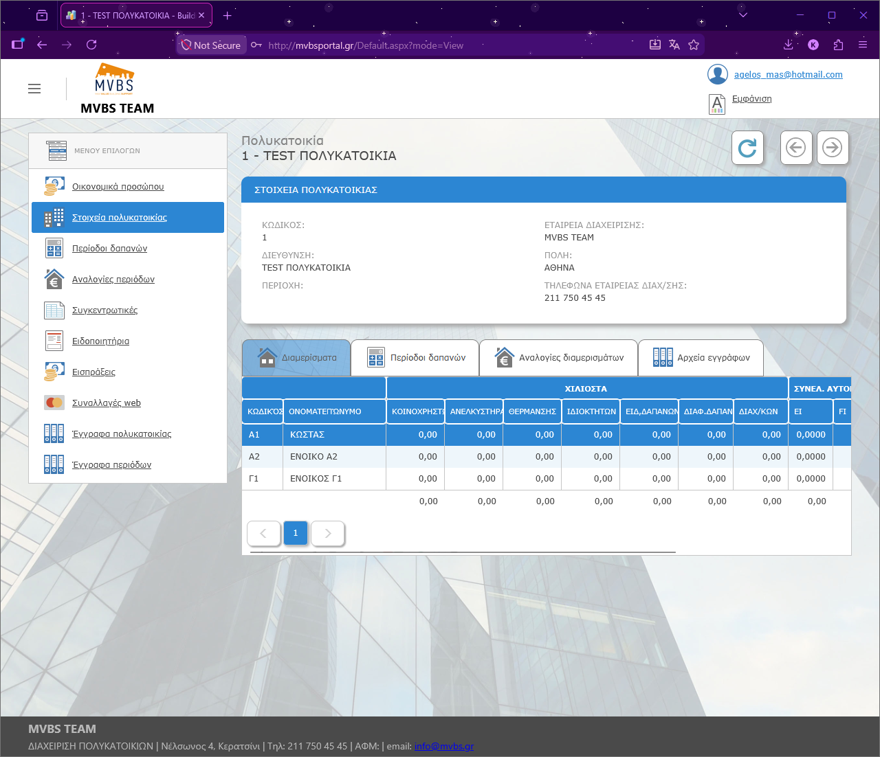Click the user profile avatar icon
The image size is (880, 757).
(718, 74)
